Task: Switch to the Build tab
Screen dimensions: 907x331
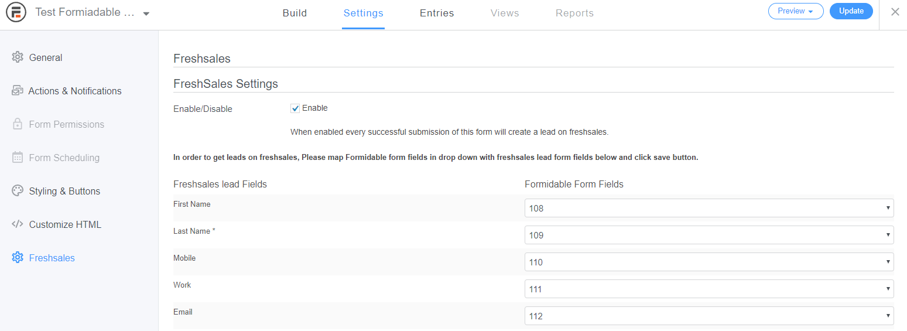Action: 295,13
